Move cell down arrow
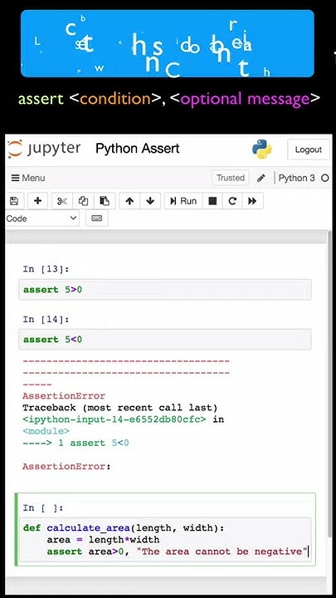The height and width of the screenshot is (598, 336). (150, 201)
